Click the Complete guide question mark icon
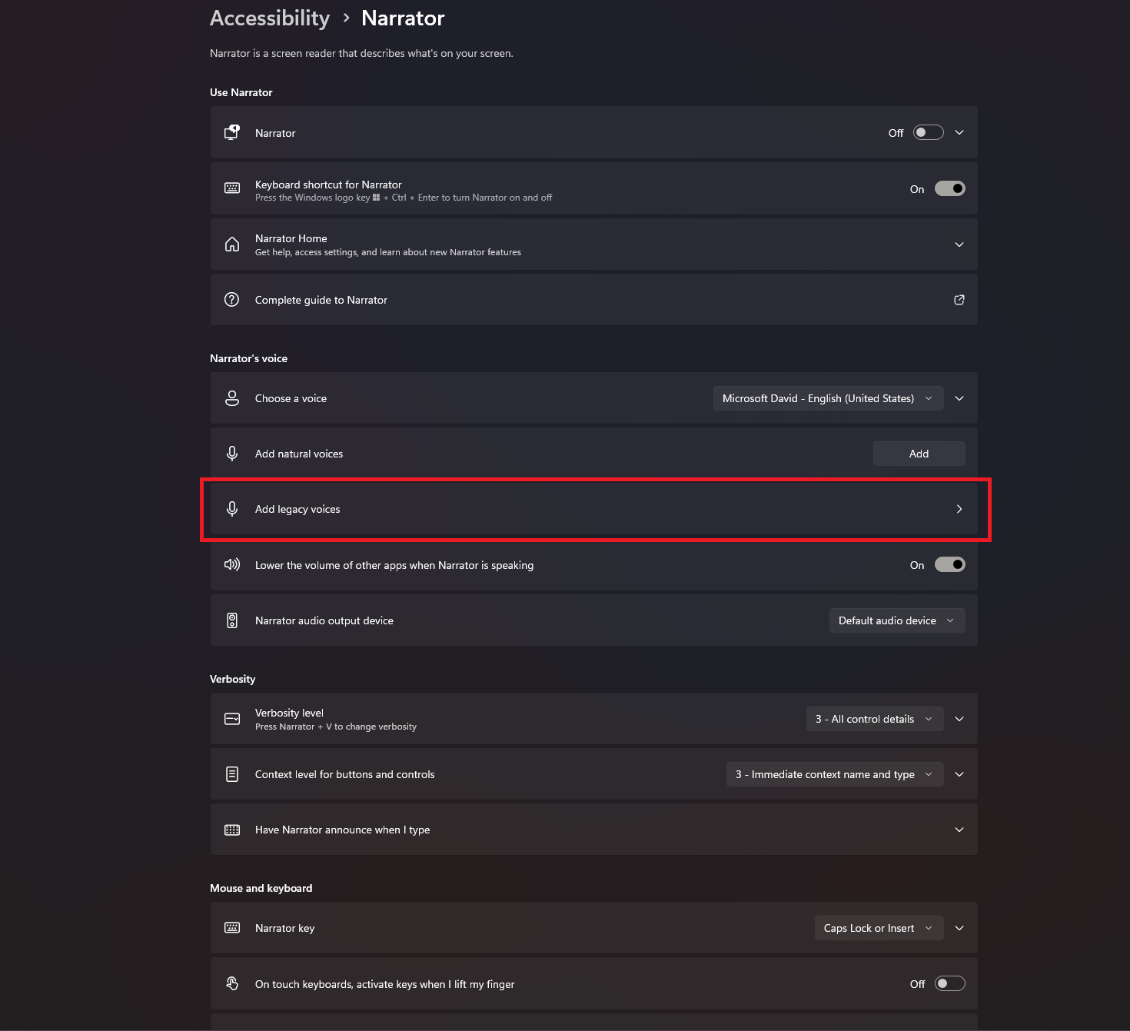Screen dimensions: 1130x1031 [231, 300]
